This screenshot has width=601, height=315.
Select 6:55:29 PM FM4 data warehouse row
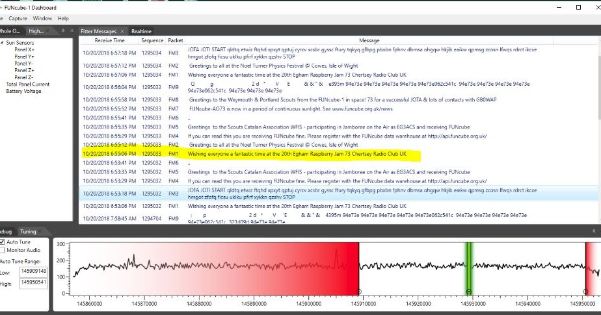339,136
